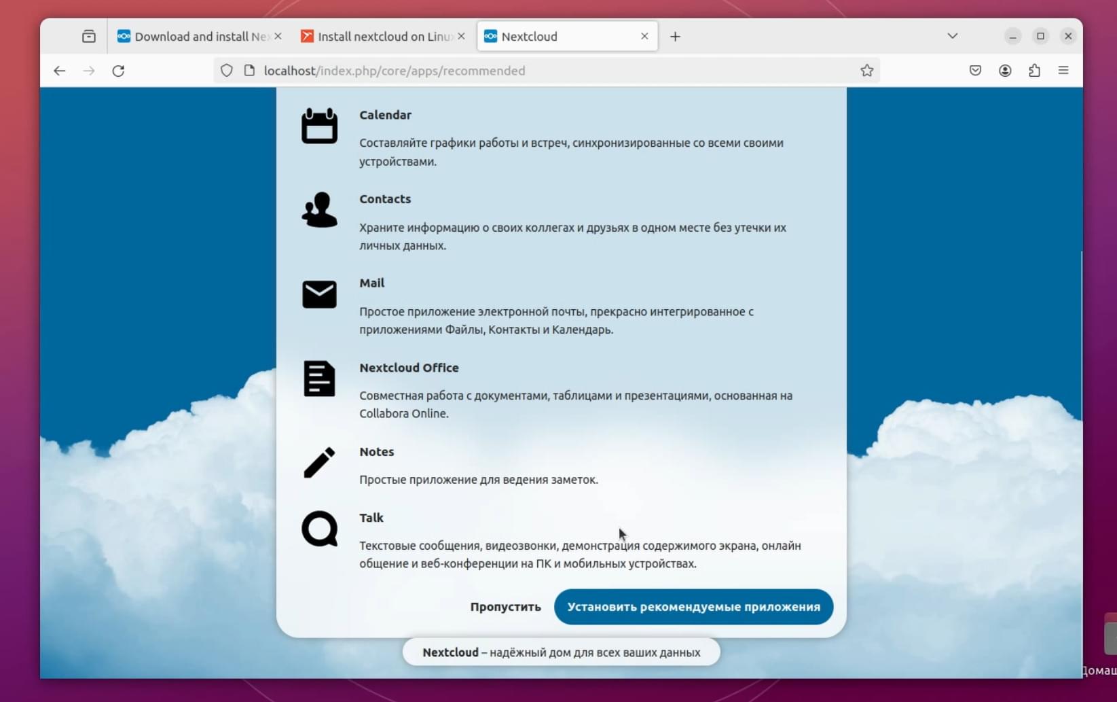
Task: Open the Pocket save icon
Action: 976,71
